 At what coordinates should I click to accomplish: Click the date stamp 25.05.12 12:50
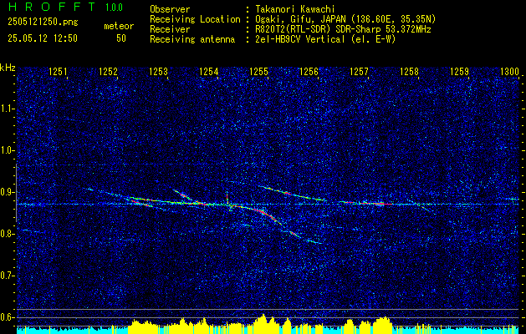tap(43, 38)
